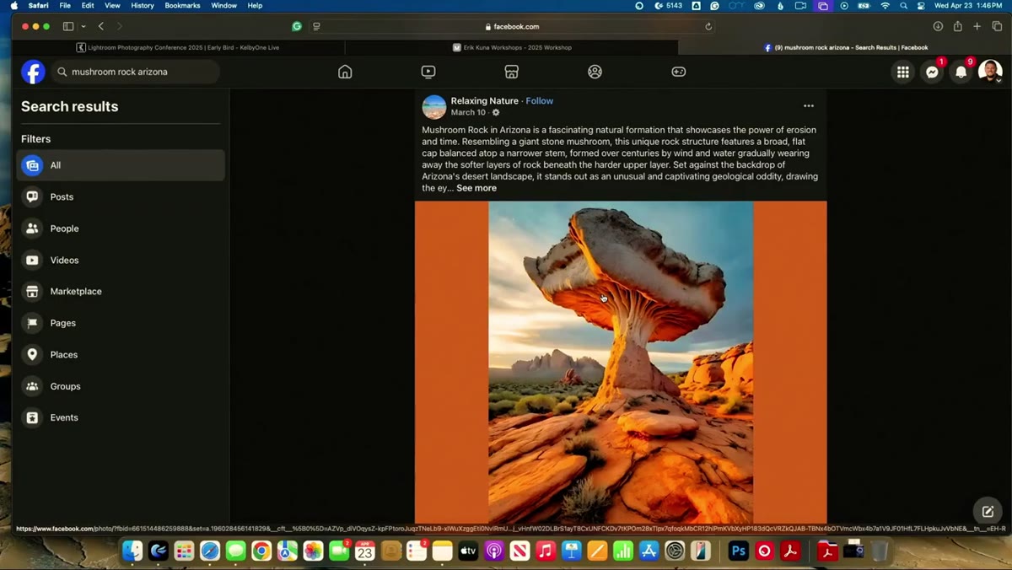Switch to Lightroom Photography Conference tab
This screenshot has width=1012, height=570.
point(179,47)
